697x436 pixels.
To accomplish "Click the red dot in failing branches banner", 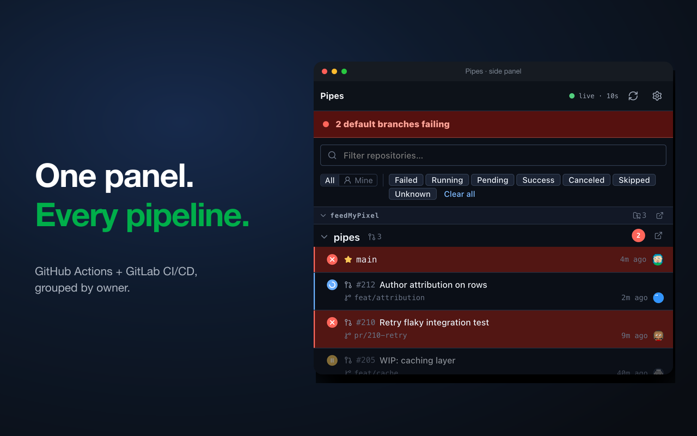I will coord(326,124).
